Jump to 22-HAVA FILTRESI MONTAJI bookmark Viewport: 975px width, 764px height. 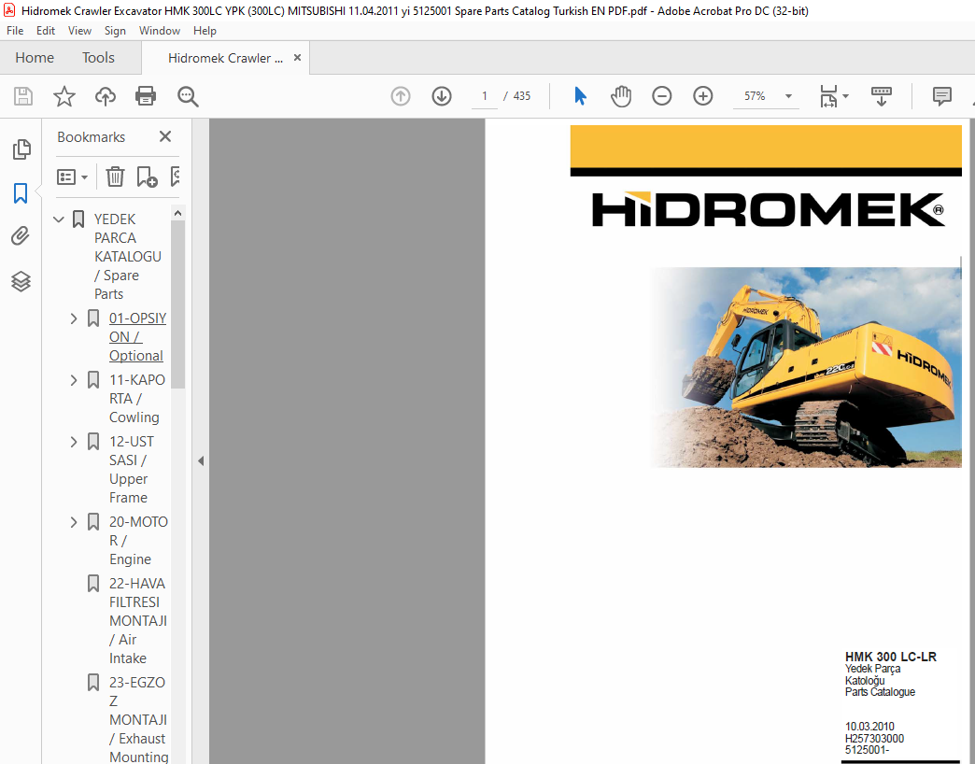[x=138, y=620]
